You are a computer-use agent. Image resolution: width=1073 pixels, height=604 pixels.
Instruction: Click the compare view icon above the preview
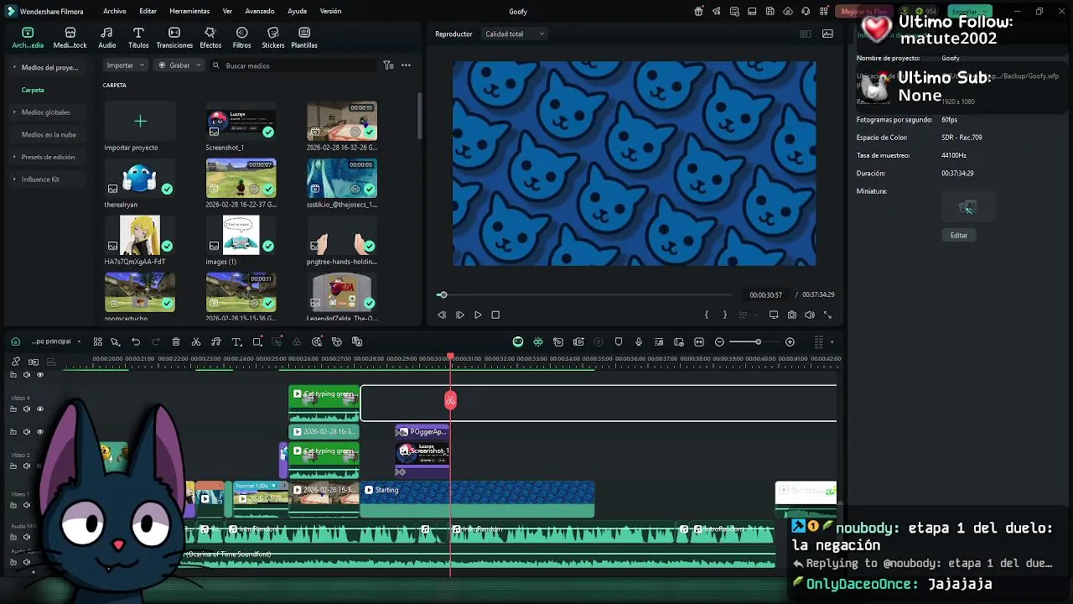[806, 34]
